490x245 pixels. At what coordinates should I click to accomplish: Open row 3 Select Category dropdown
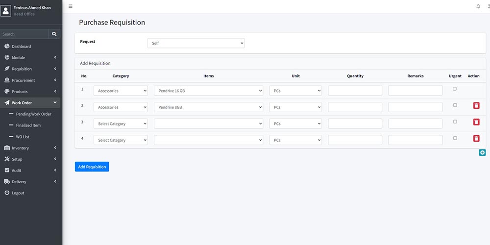[121, 124]
